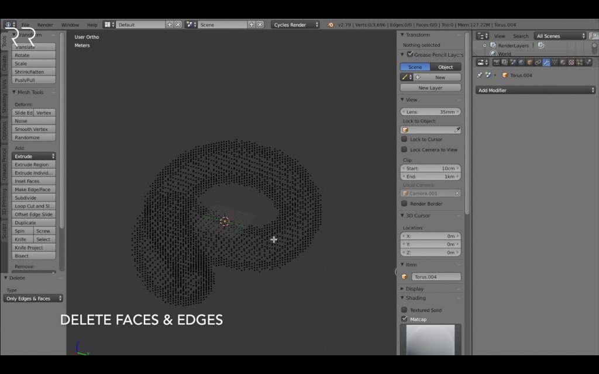Toggle the Grease Pencil Layers checkbox
Image resolution: width=599 pixels, height=374 pixels.
pyautogui.click(x=410, y=54)
